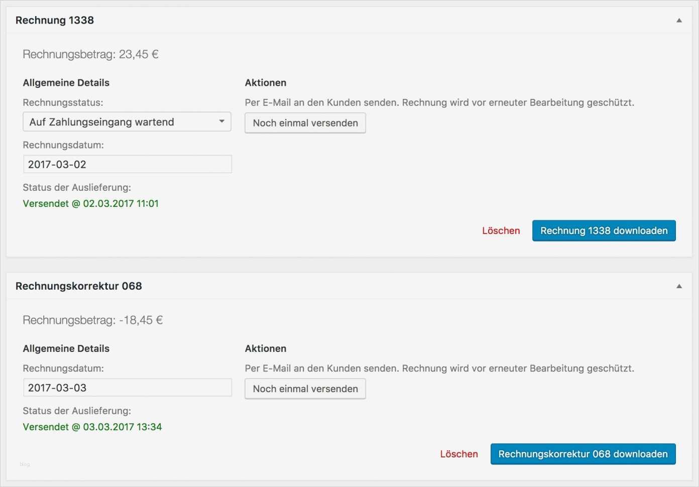Click the "Rechnung 1338" panel header
The width and height of the screenshot is (699, 487).
click(x=54, y=20)
